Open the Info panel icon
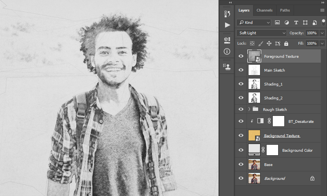Viewport: 327px width, 196px height. tap(227, 51)
